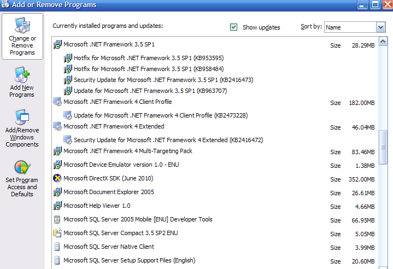Select Update for Client Profile (KB2473228)
This screenshot has height=269, width=393.
click(x=161, y=115)
